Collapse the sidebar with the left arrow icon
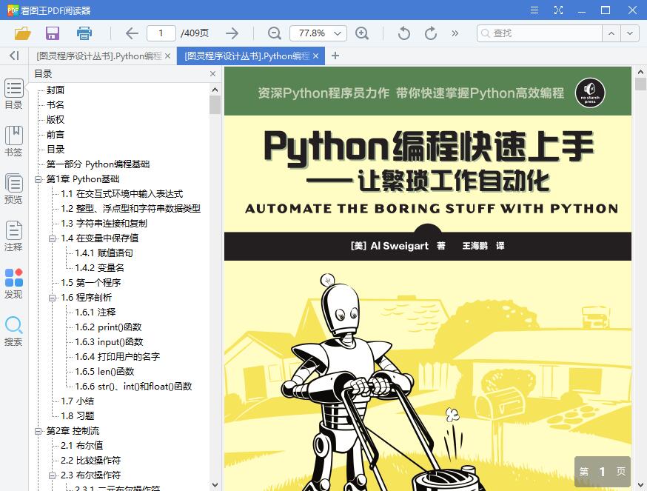This screenshot has height=491, width=647. tap(14, 56)
